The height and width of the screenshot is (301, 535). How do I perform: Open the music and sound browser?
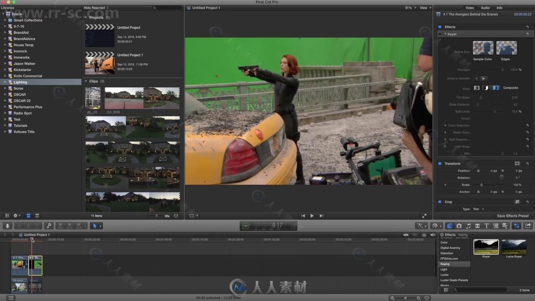coord(468,226)
